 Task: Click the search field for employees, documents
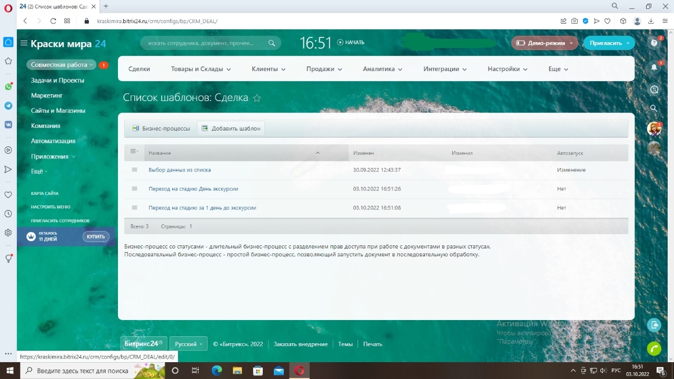(205, 43)
